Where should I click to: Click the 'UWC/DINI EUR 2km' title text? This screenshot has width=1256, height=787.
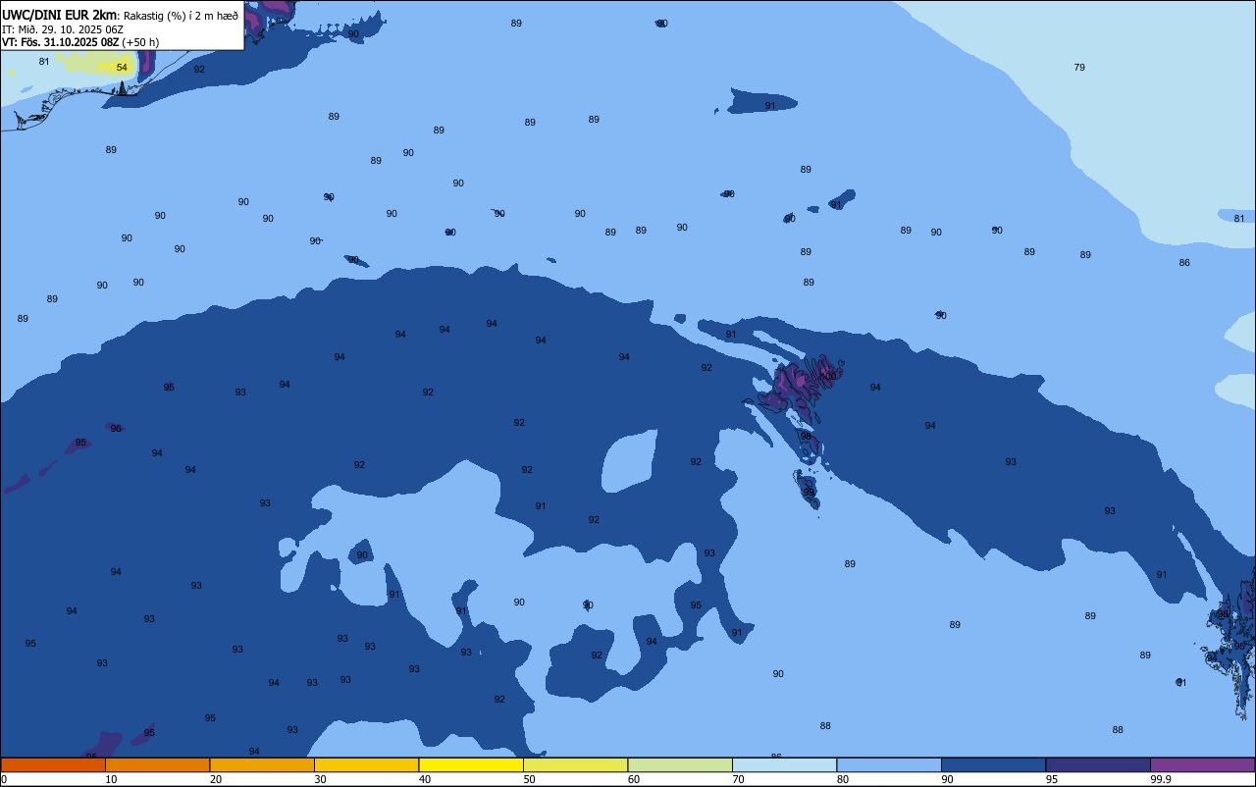pos(59,15)
